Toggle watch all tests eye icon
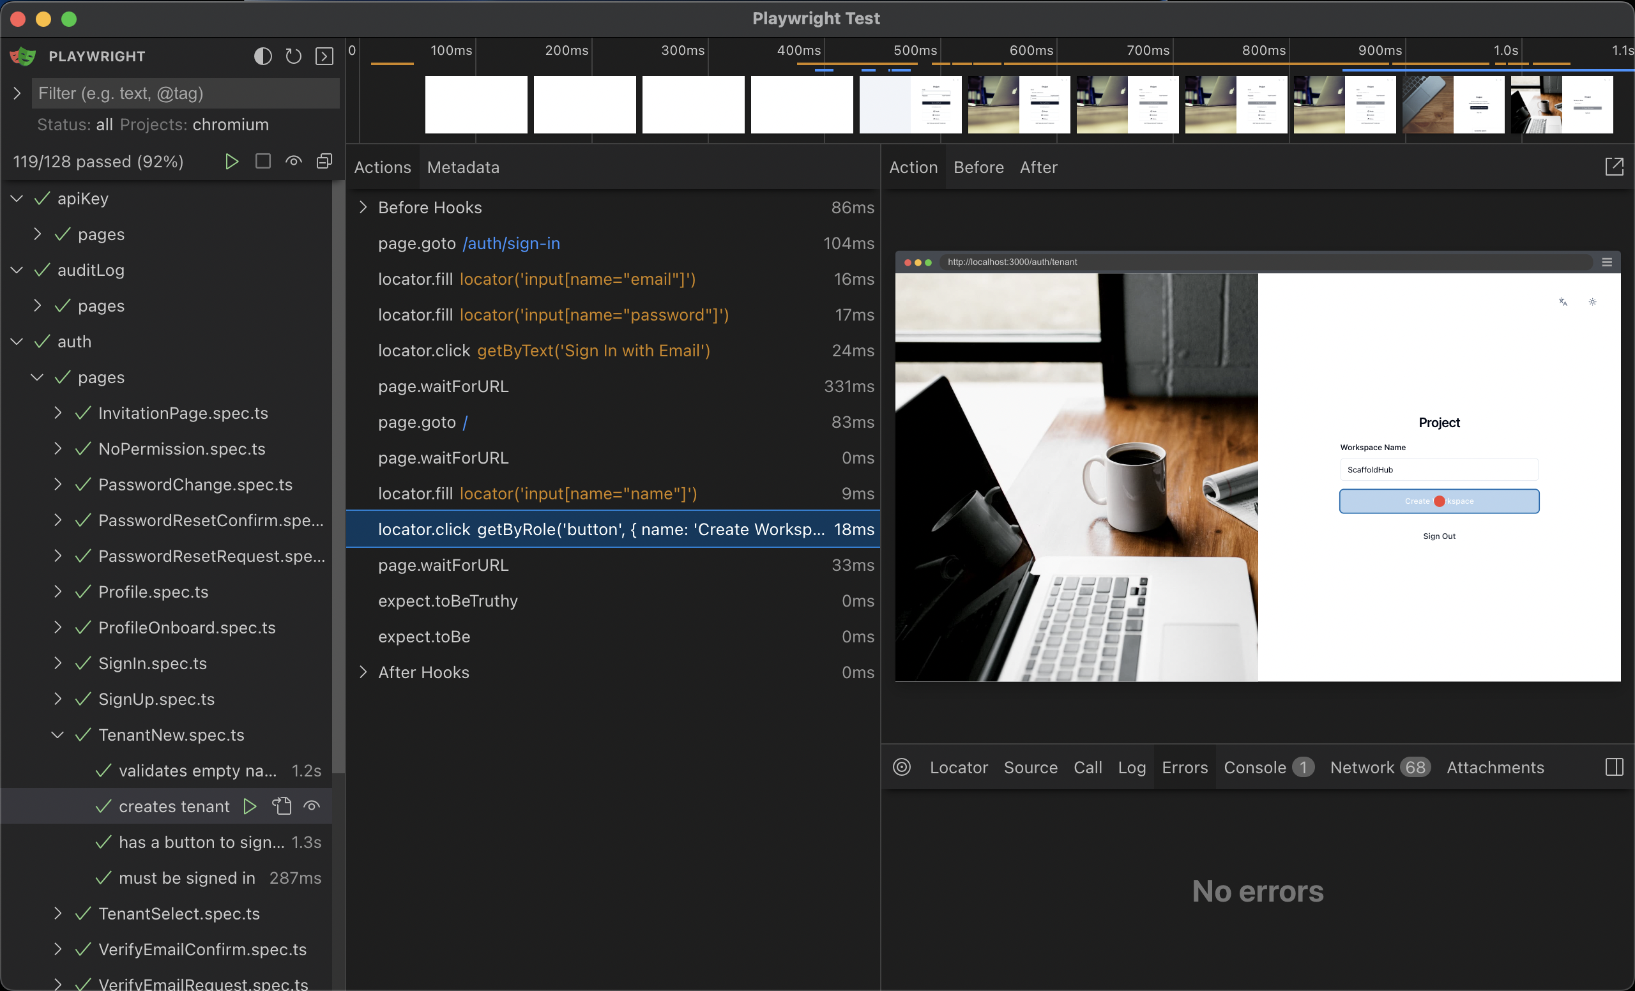The height and width of the screenshot is (991, 1635). 293,161
